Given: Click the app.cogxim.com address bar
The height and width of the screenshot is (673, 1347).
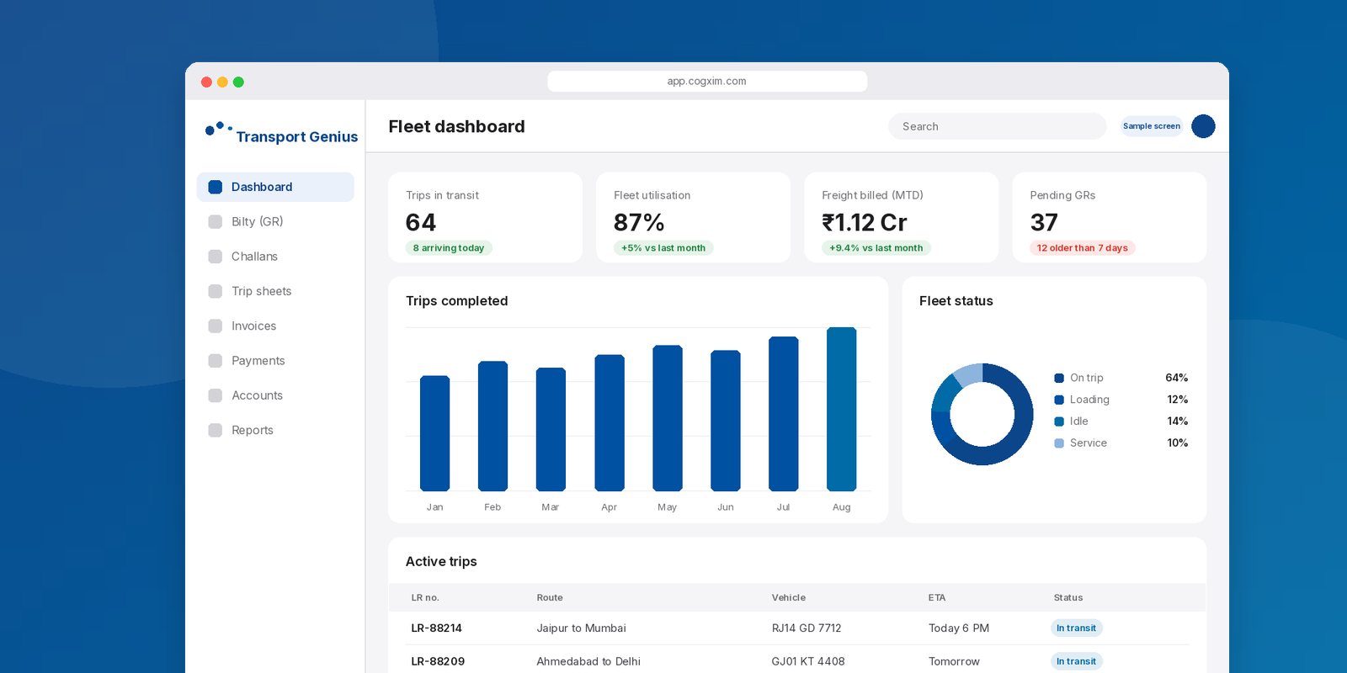Looking at the screenshot, I should 707,81.
